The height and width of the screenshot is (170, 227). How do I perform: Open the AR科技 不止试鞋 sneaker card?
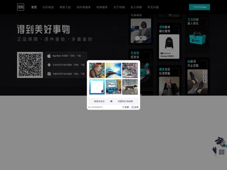197,76
